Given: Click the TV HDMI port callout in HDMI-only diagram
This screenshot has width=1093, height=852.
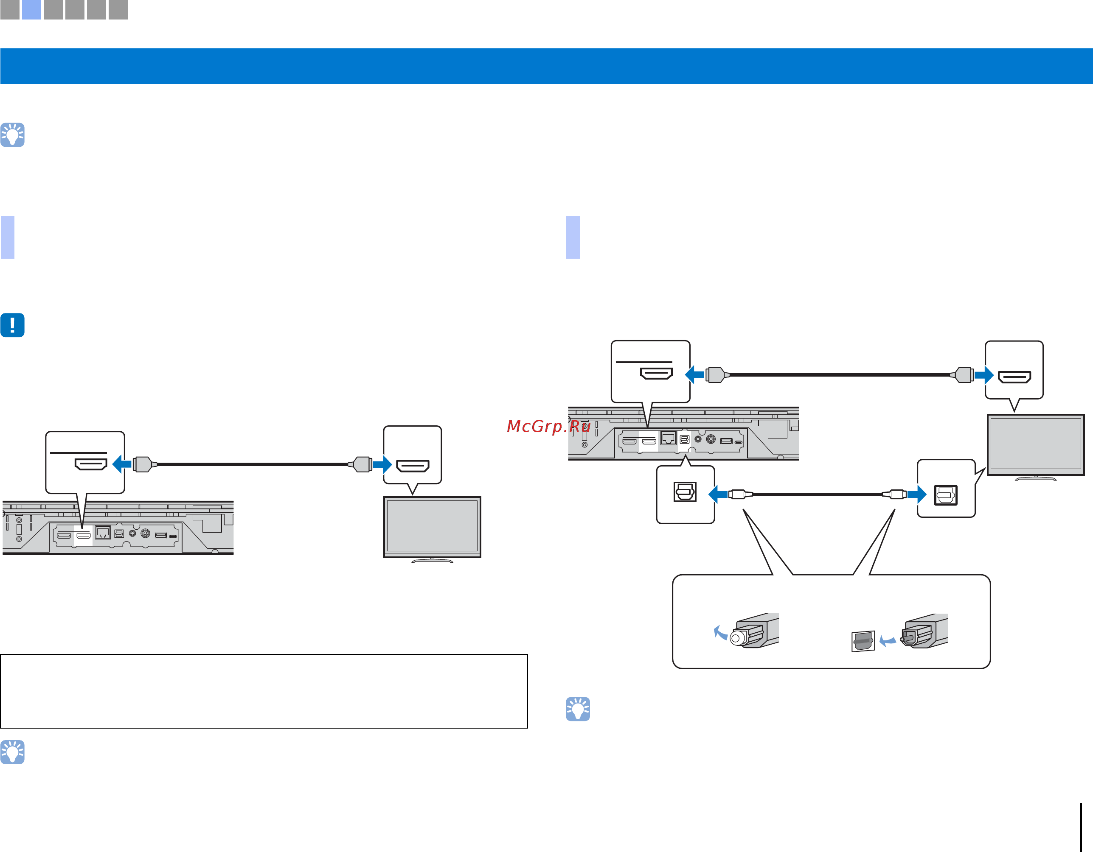Looking at the screenshot, I should point(413,455).
